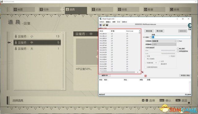The image size is (198, 114).
Task: Expand the scan type dropdown
Action: [164, 41]
